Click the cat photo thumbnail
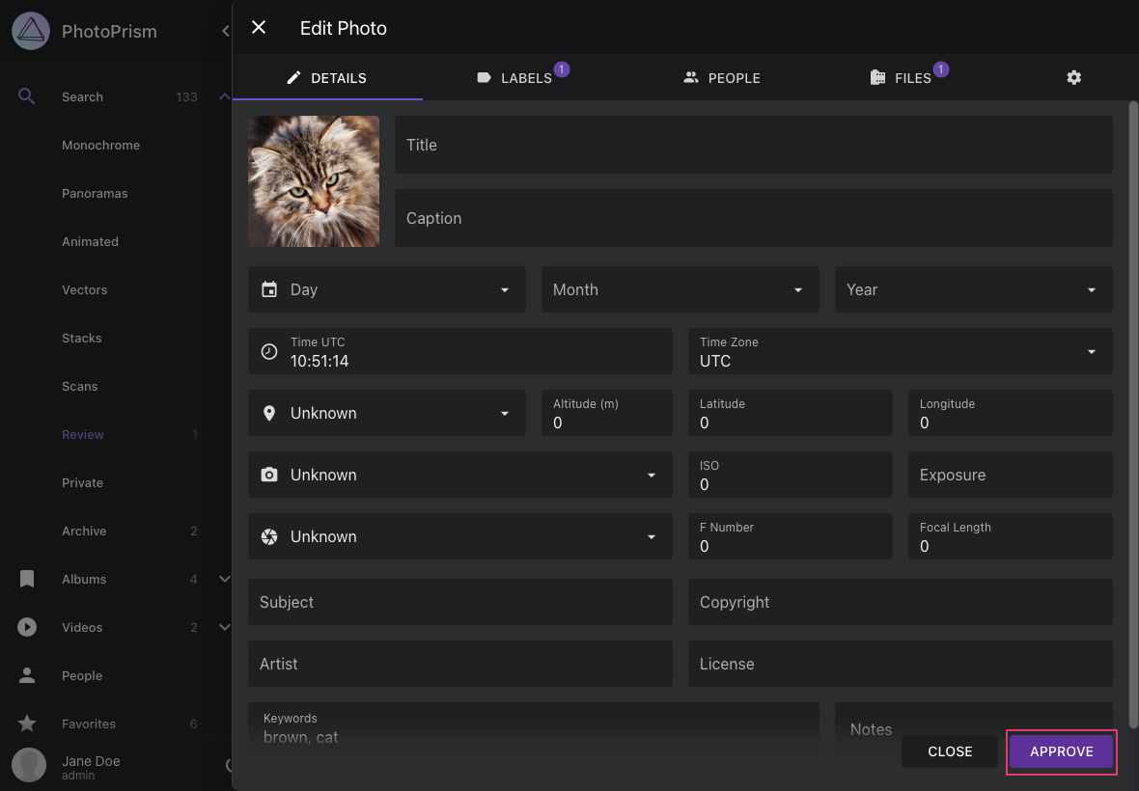Image resolution: width=1139 pixels, height=791 pixels. (314, 181)
